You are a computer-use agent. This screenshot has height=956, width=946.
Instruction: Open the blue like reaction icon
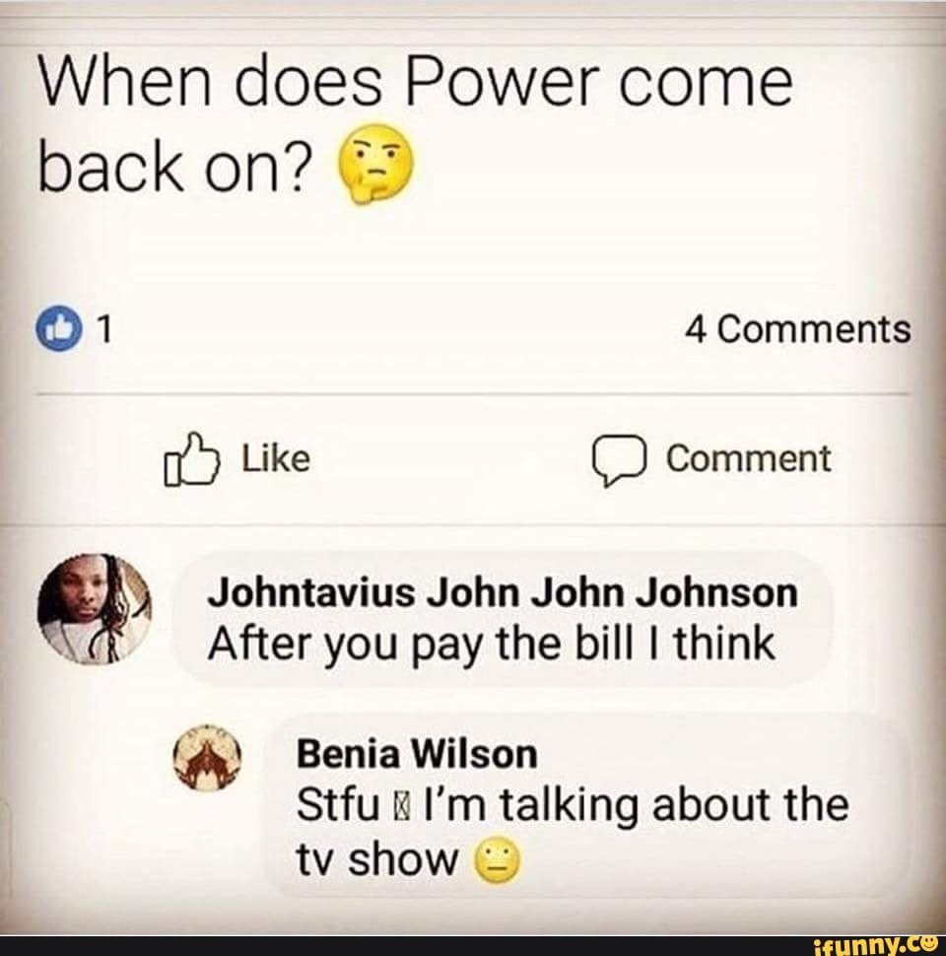[60, 330]
